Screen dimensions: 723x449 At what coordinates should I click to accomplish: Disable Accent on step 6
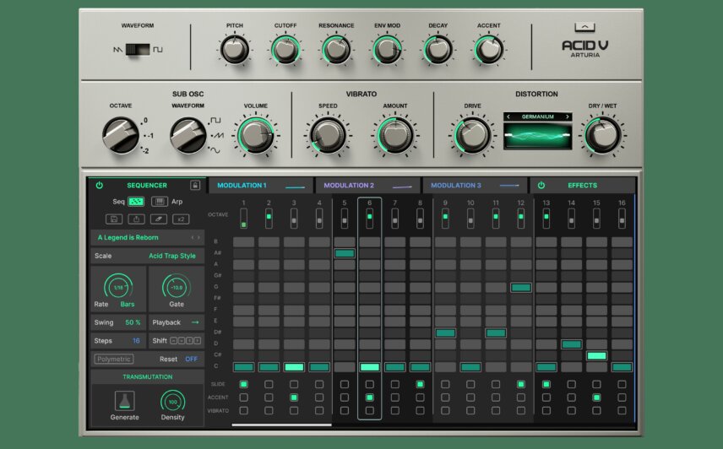[x=369, y=398]
